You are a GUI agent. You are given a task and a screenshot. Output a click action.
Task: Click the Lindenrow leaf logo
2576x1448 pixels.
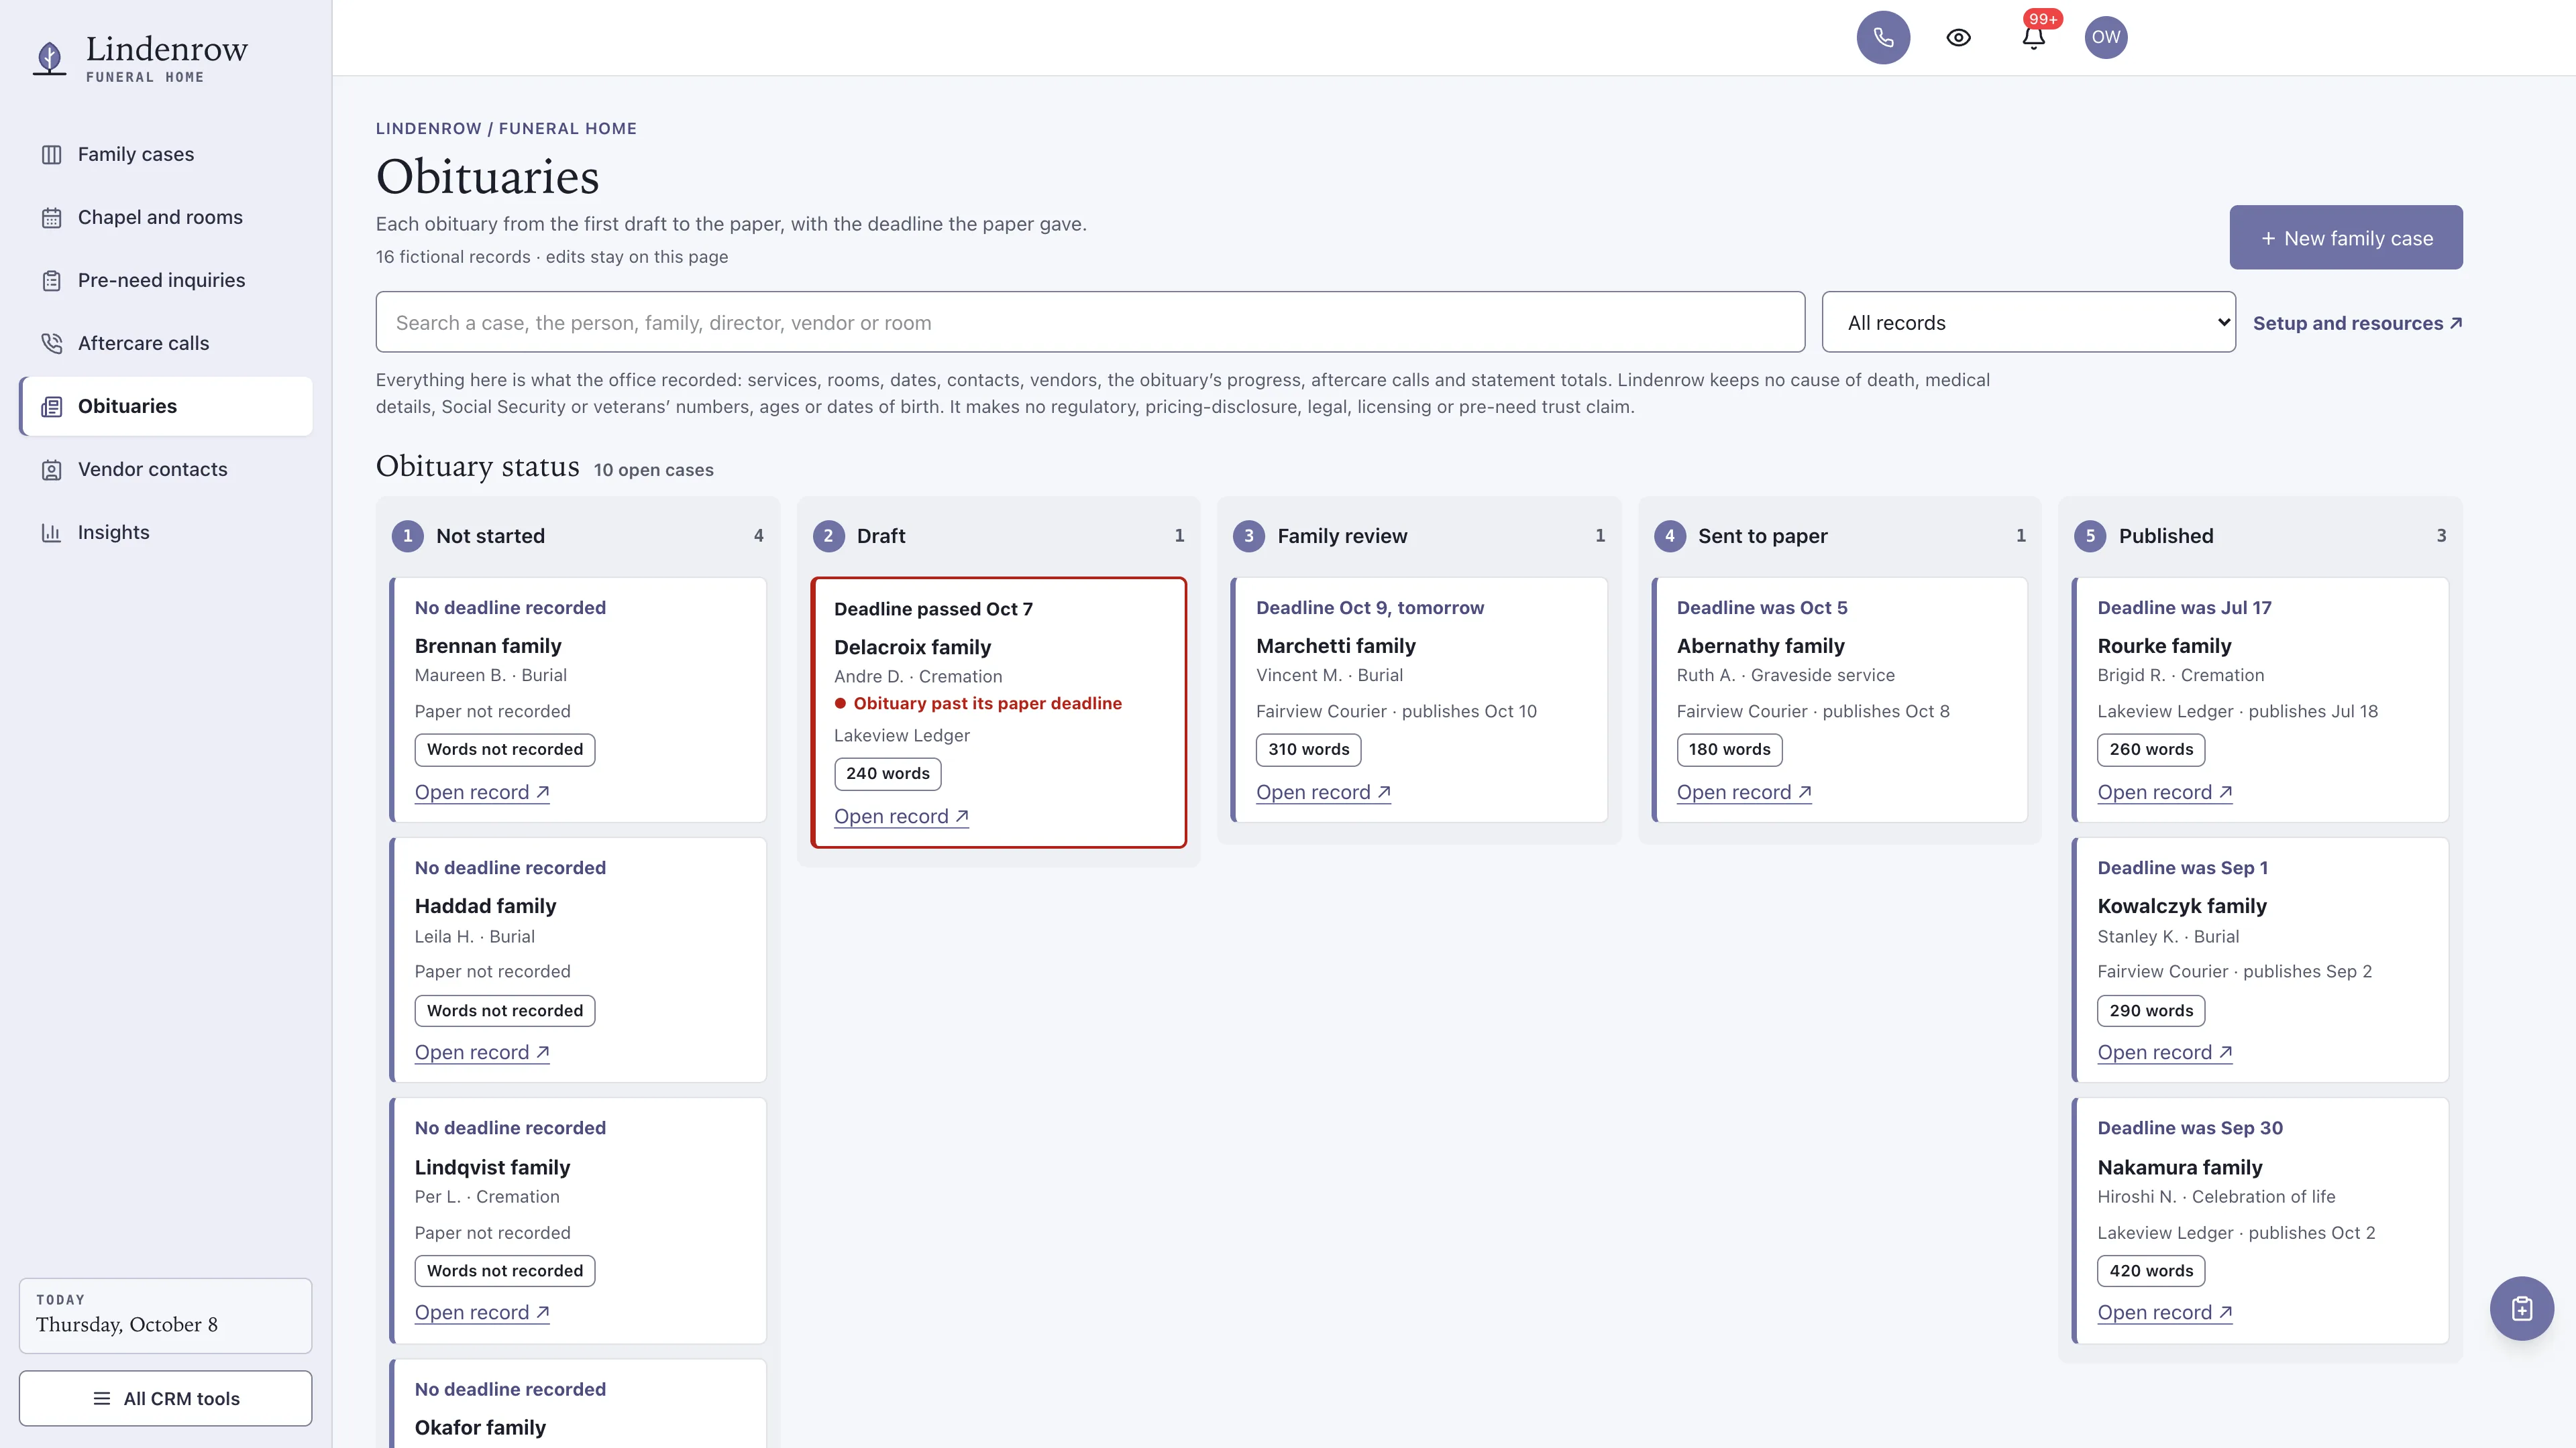click(x=49, y=58)
